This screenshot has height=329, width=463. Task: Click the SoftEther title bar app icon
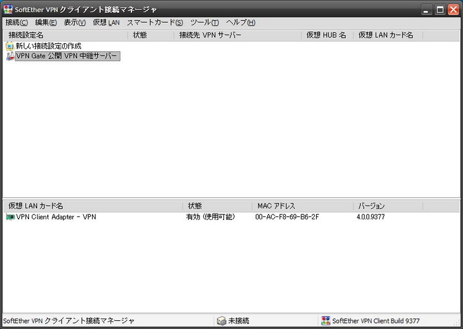pos(8,9)
